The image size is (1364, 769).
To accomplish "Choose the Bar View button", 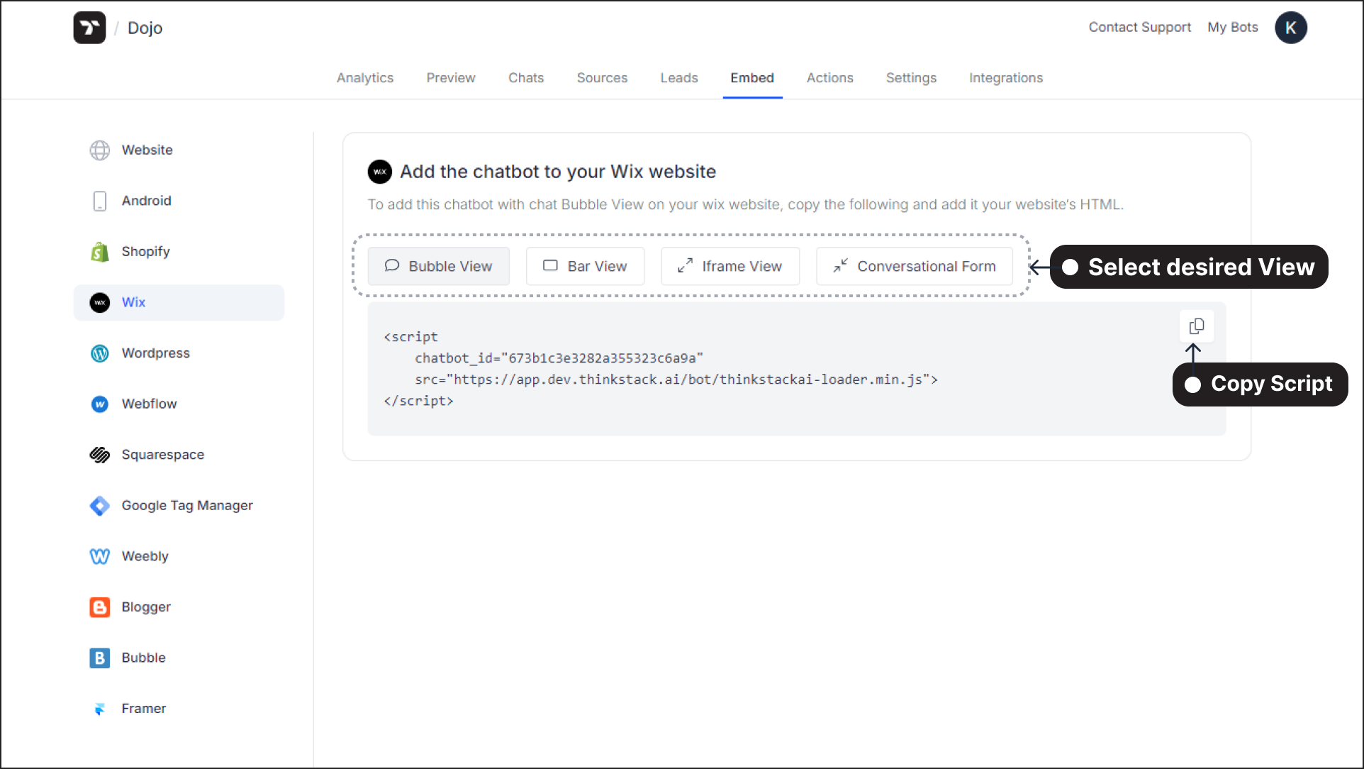I will pyautogui.click(x=586, y=267).
